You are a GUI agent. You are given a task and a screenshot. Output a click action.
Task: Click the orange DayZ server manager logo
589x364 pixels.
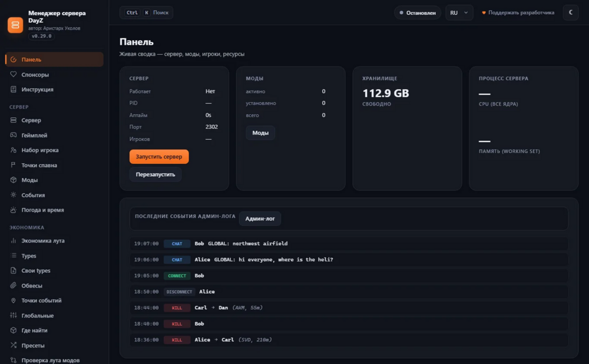point(15,25)
